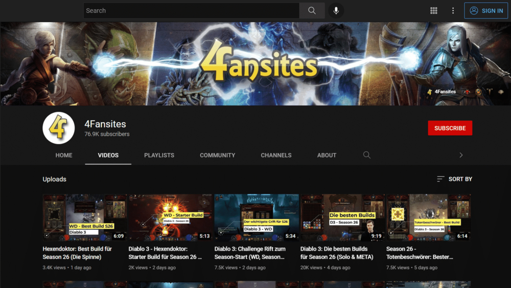Open title Hexendoktor: Best Build für Season 26

[x=77, y=253]
